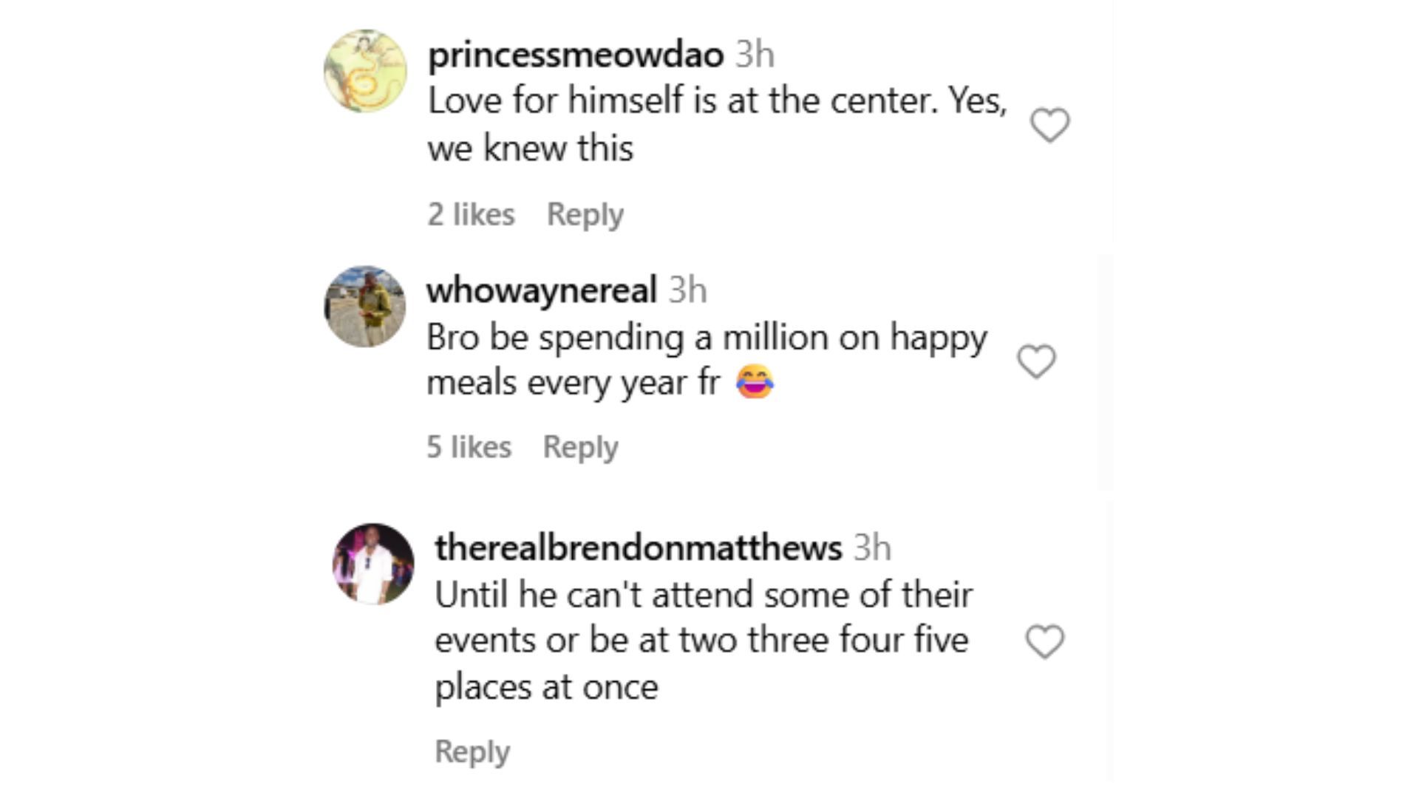Image resolution: width=1419 pixels, height=798 pixels.
Task: Show the 2 likes list
Action: click(471, 214)
